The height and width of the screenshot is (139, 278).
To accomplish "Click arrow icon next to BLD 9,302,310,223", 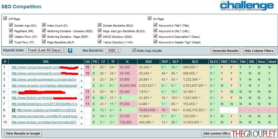I will [205, 110].
